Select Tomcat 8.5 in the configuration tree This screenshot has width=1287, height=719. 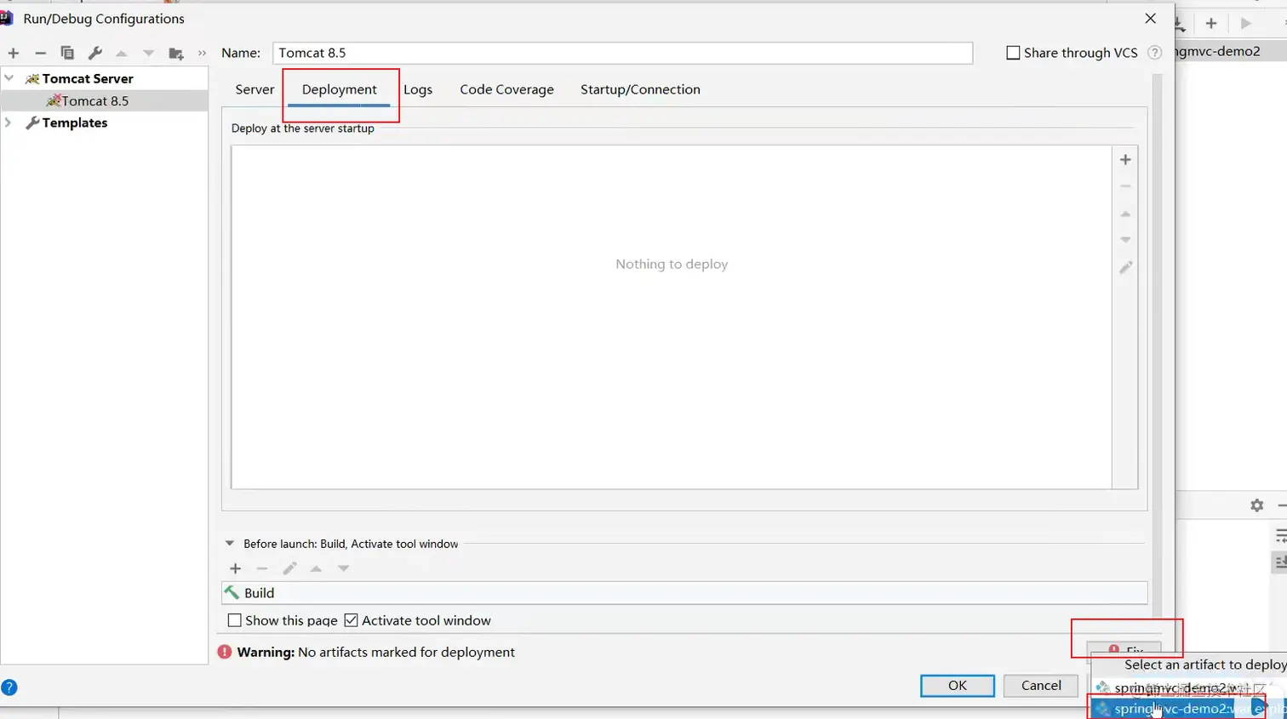point(94,100)
